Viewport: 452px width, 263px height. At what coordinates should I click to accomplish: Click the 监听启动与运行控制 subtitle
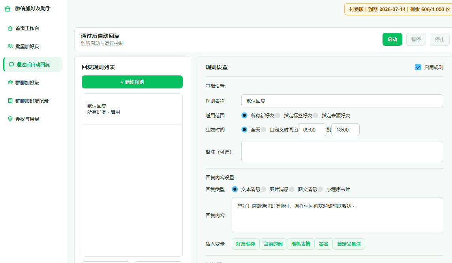coord(102,43)
